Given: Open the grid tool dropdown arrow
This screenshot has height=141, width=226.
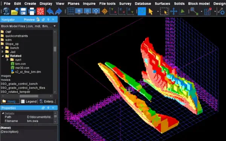Looking at the screenshot, I should point(215,12).
